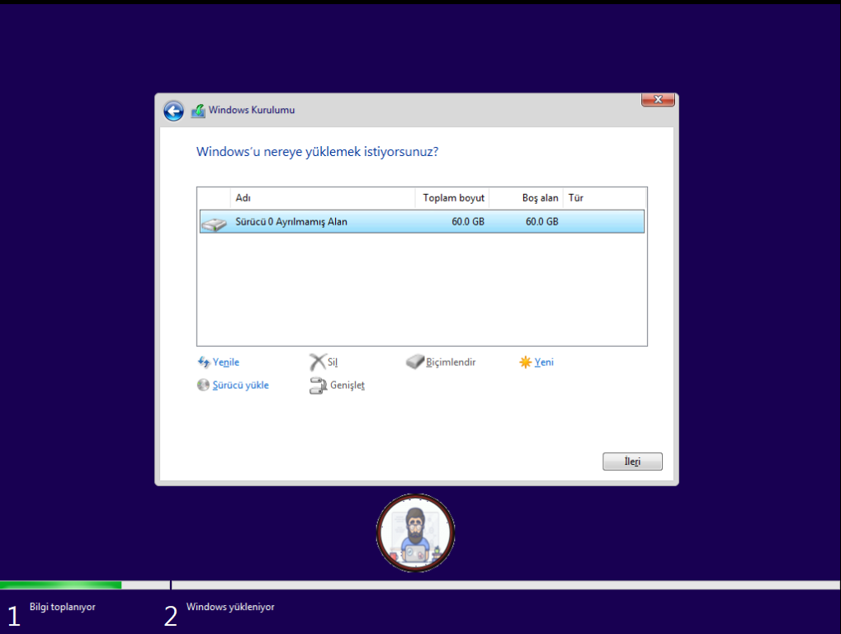Click the Windows Kurulumu title text
Viewport: 841px width, 634px height.
[252, 110]
